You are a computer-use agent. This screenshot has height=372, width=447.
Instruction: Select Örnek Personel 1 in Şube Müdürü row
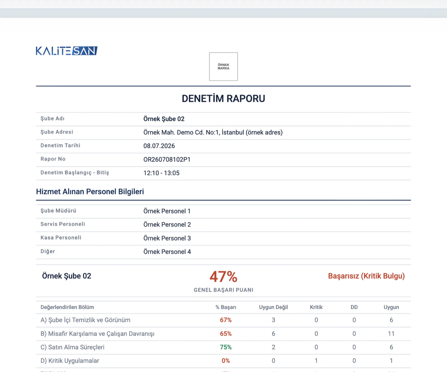[167, 211]
